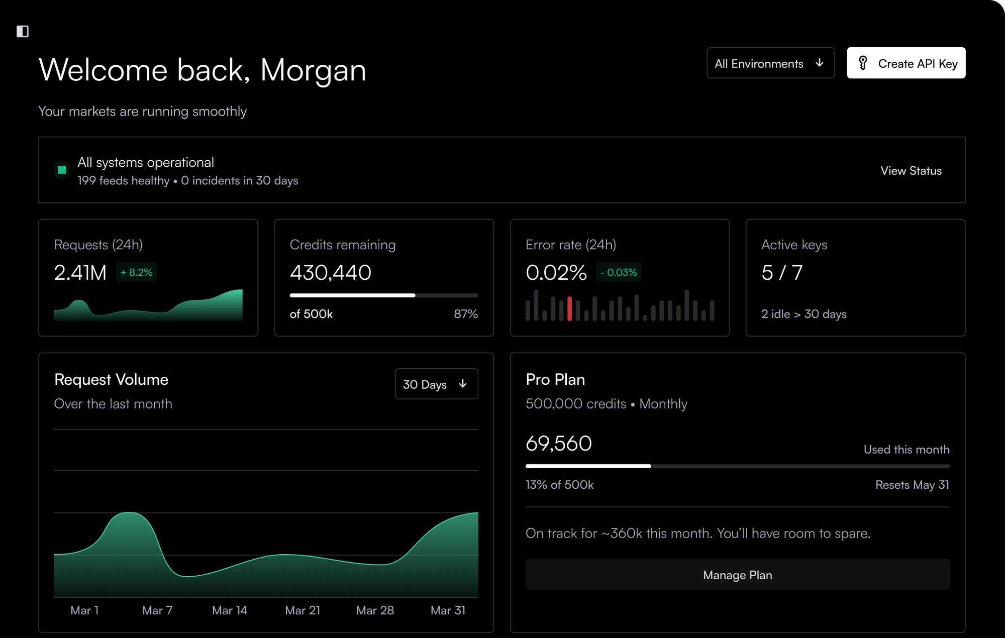Click the 69,560 used credits value
Viewport: 1005px width, 638px height.
point(559,444)
